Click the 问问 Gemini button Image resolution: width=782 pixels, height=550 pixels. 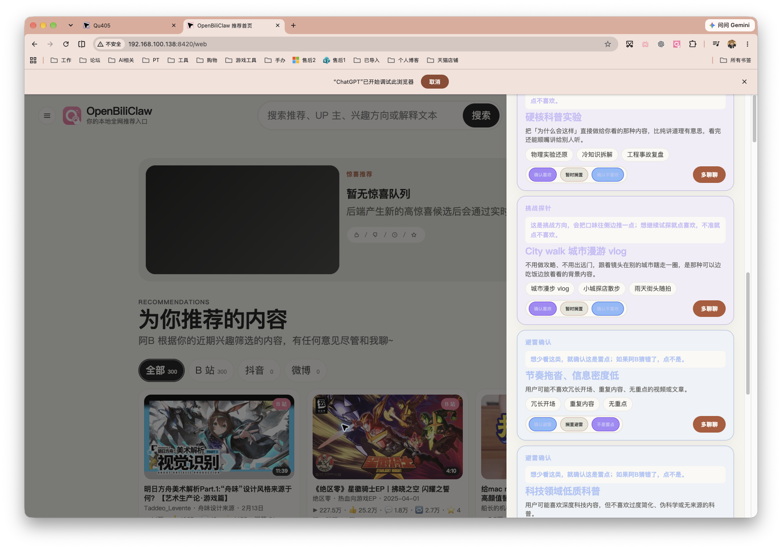[x=730, y=25]
